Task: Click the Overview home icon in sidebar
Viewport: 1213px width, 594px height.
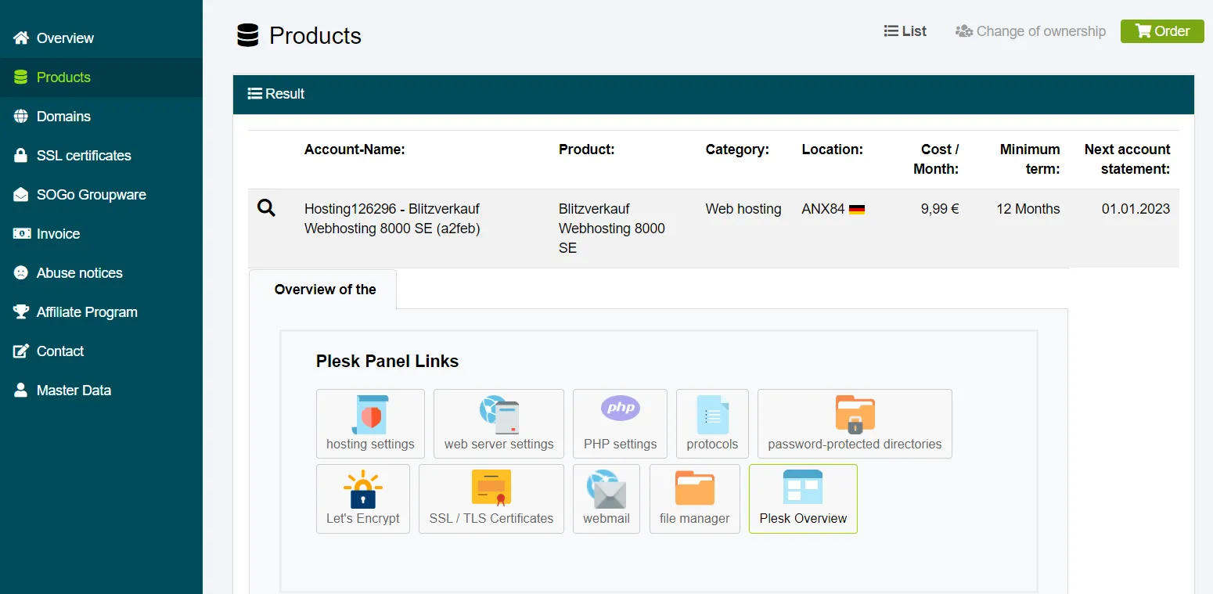Action: point(21,38)
